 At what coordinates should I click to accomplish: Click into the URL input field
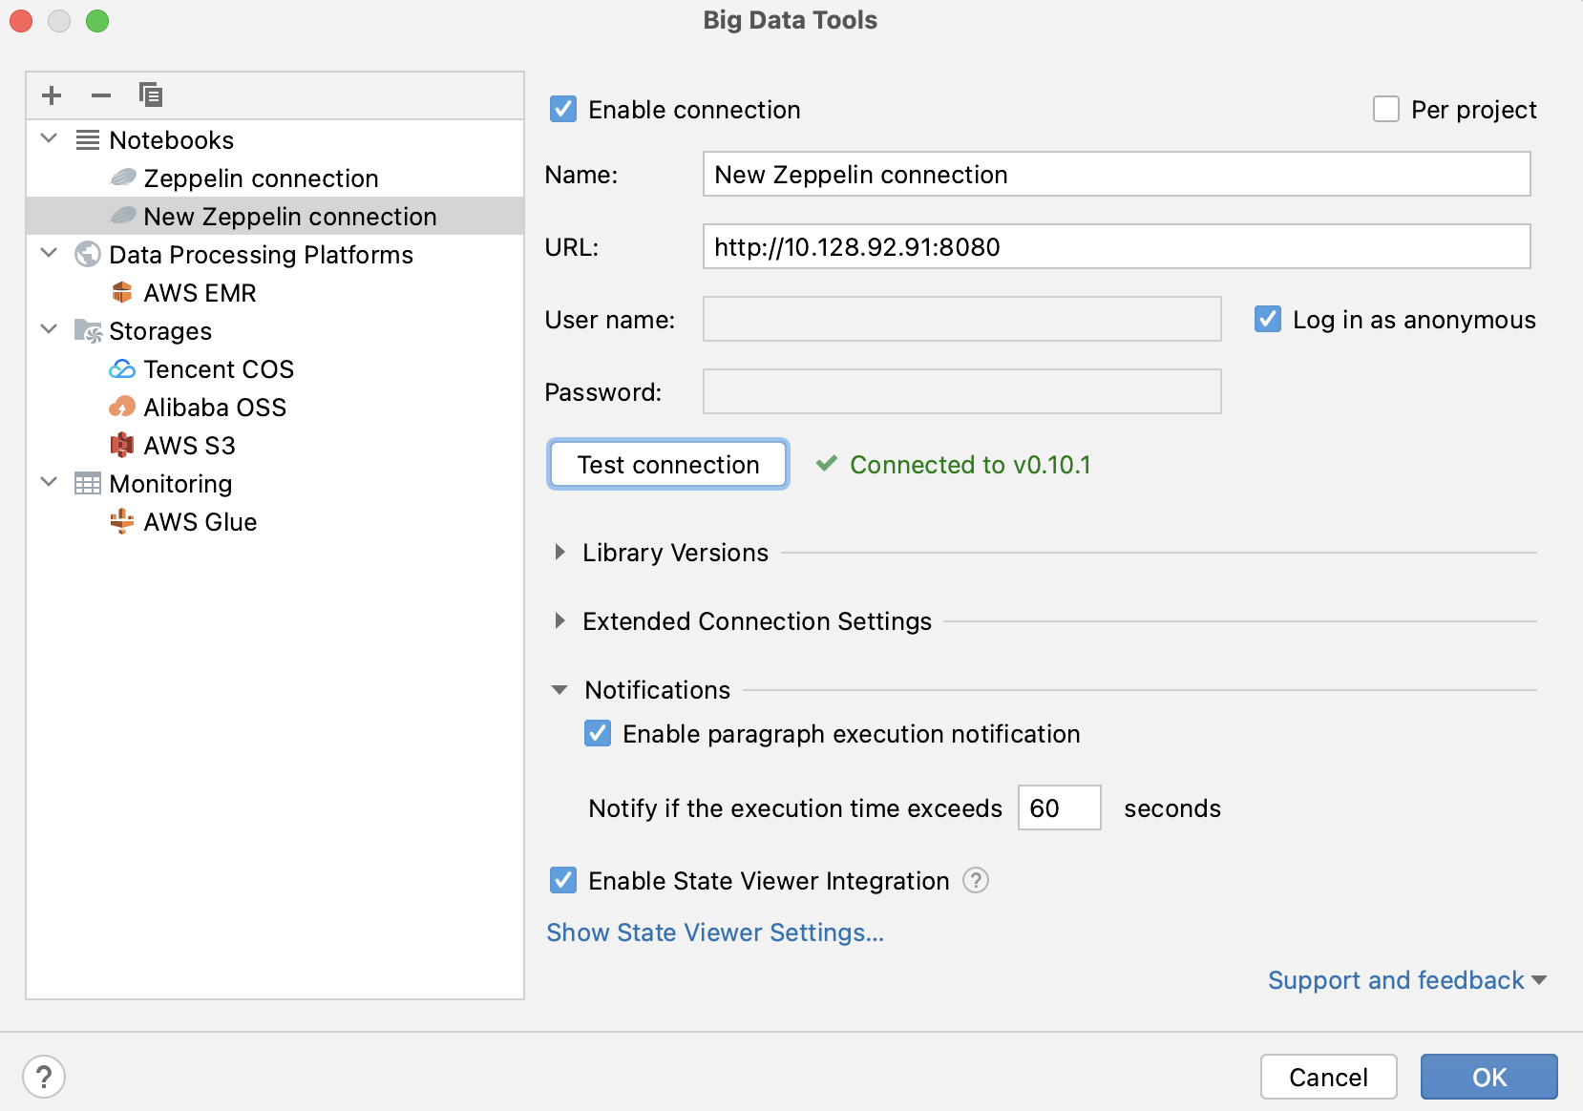1116,246
